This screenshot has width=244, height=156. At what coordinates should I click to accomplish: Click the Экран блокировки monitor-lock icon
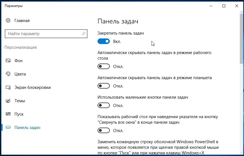[x=8, y=87]
